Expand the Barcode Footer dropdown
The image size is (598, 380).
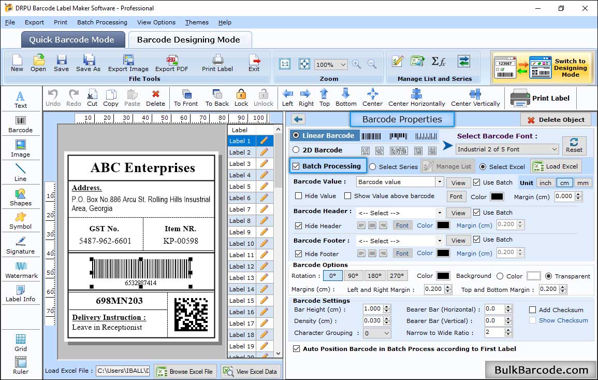coord(440,241)
